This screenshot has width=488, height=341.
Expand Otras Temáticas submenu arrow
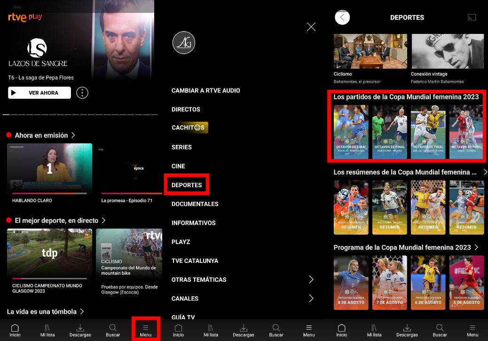(x=311, y=279)
